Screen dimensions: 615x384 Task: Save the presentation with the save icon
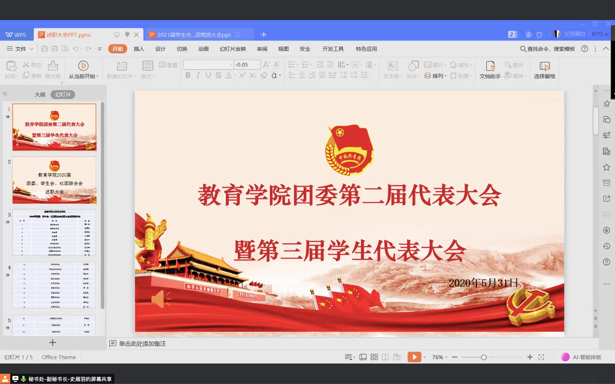[44, 49]
